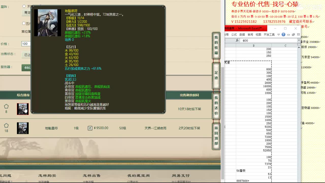Select Excel cell containing 9200
Screen dimensions: 325x183
(x=254, y=127)
